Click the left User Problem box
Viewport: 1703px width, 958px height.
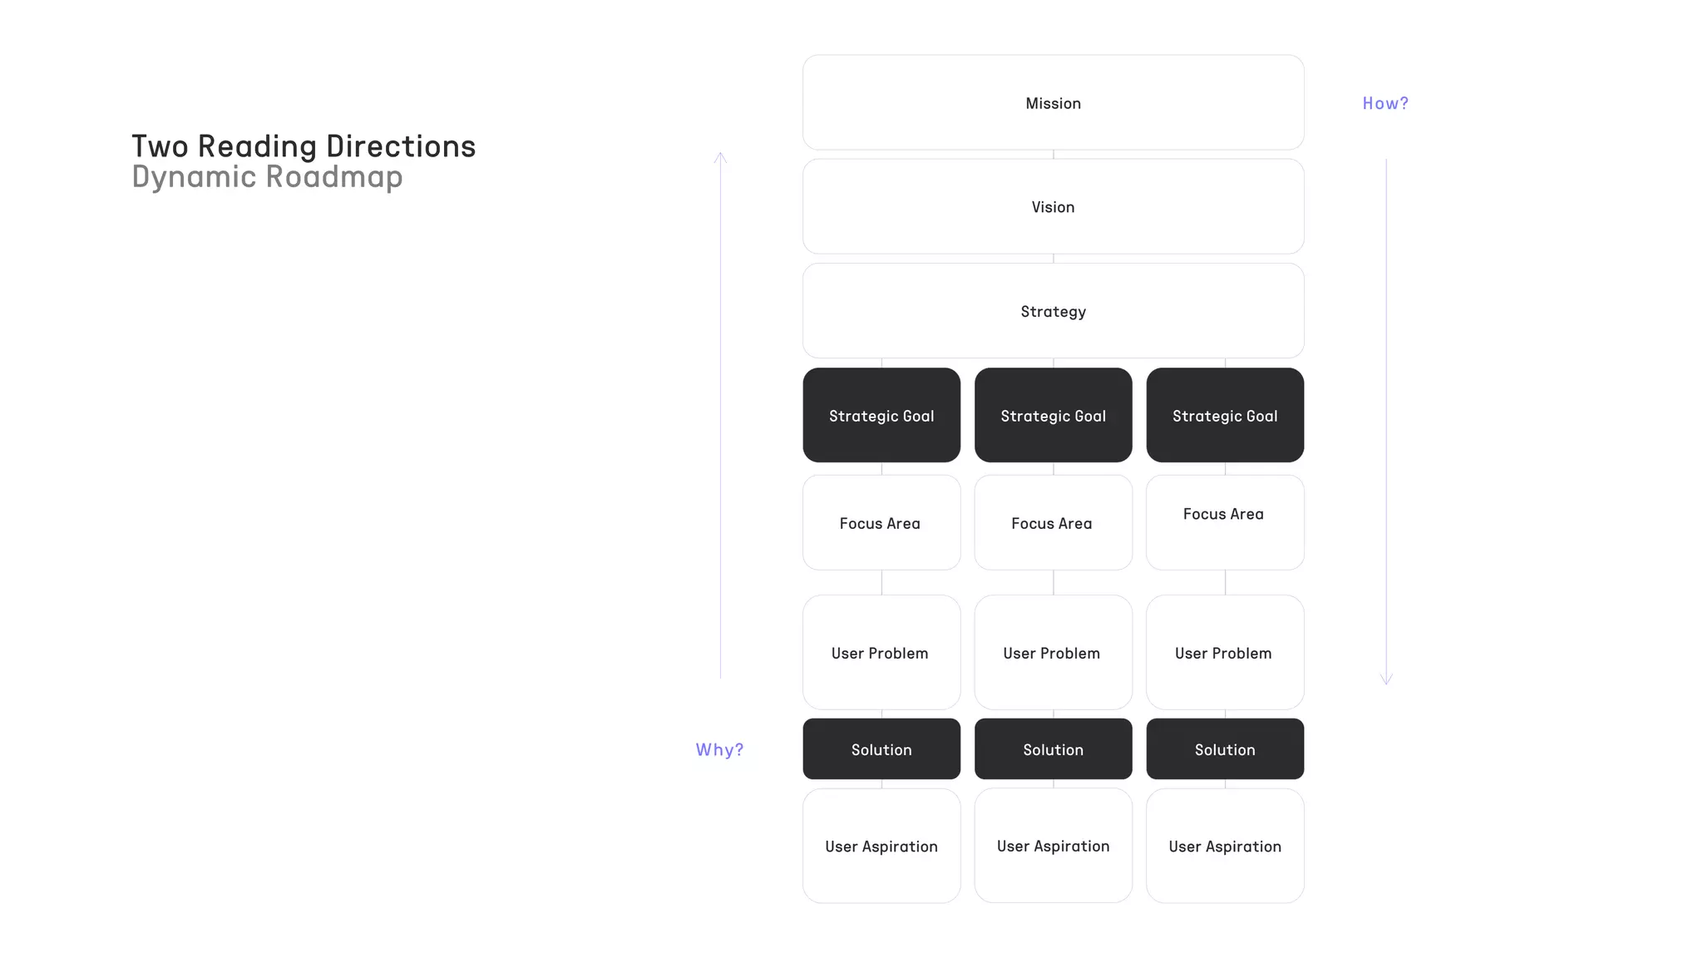click(x=881, y=653)
